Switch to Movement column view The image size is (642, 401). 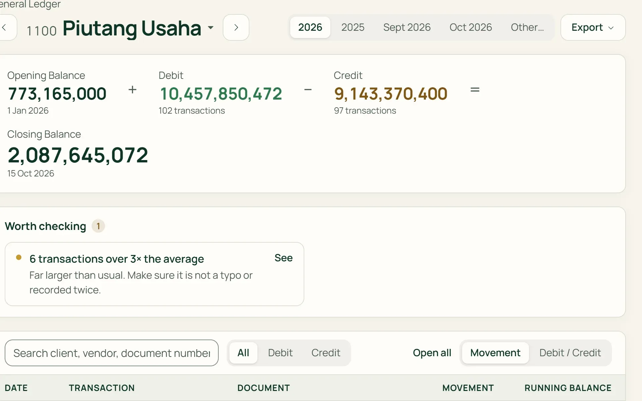[x=495, y=353]
